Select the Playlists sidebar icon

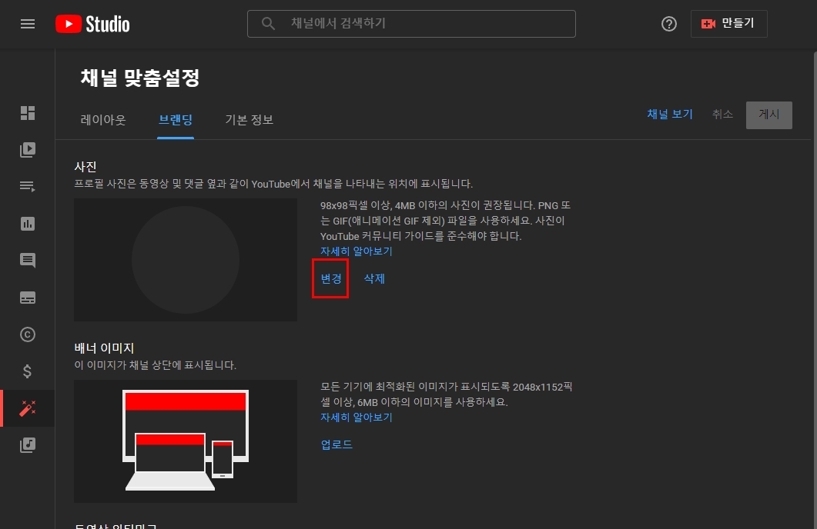coord(28,187)
